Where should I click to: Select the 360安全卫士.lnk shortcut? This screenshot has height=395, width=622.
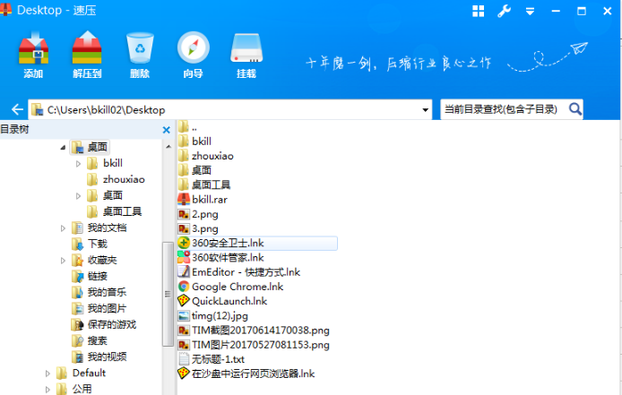257,243
